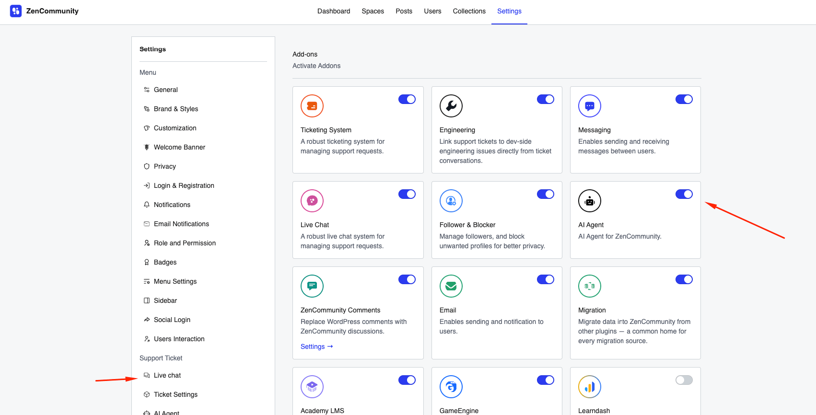Screen dimensions: 816x415
Task: Turn off ZenCommunity Comments toggle
Action: pos(407,279)
